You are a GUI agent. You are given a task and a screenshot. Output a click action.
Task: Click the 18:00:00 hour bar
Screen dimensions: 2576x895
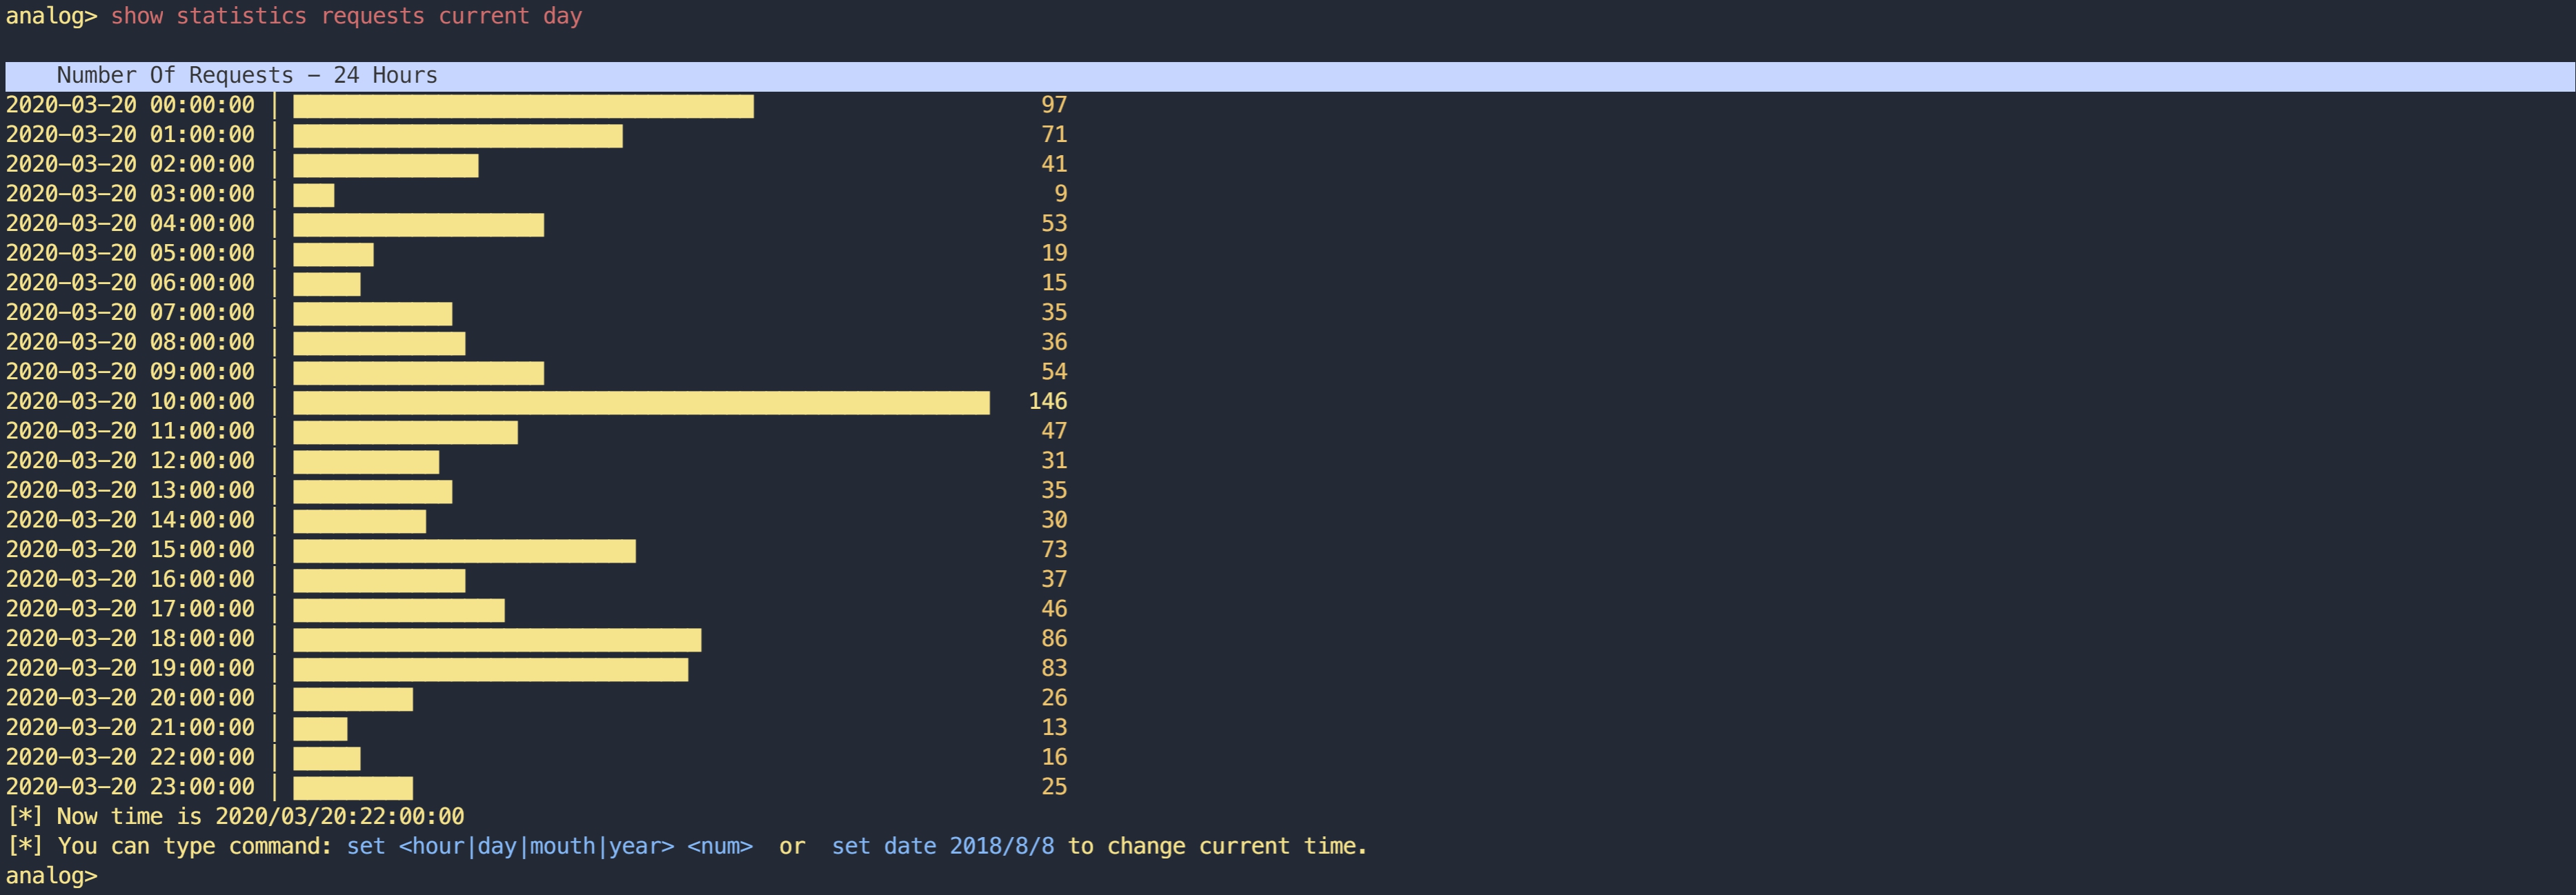tap(496, 639)
